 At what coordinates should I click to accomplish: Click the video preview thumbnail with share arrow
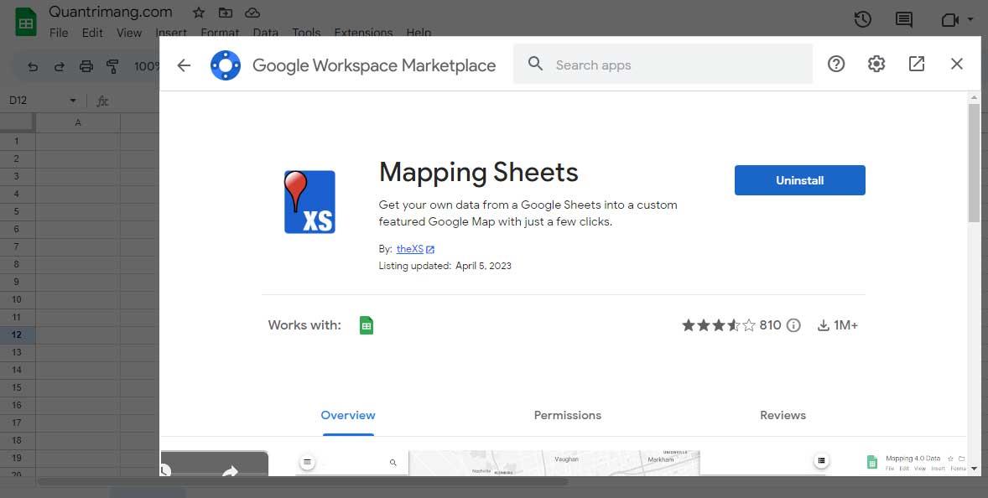point(215,463)
